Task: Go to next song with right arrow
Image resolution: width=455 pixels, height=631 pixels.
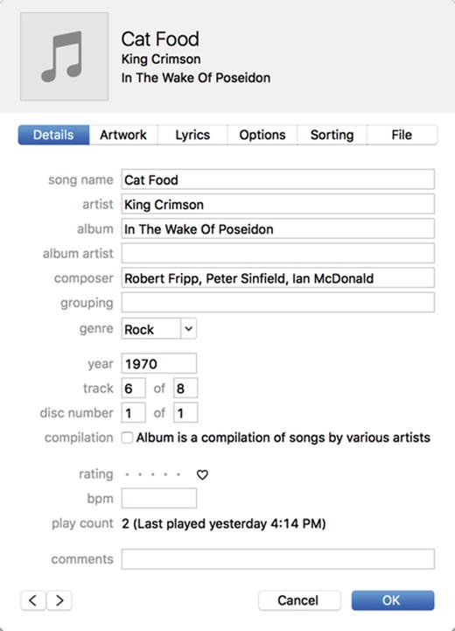Action: pos(59,600)
